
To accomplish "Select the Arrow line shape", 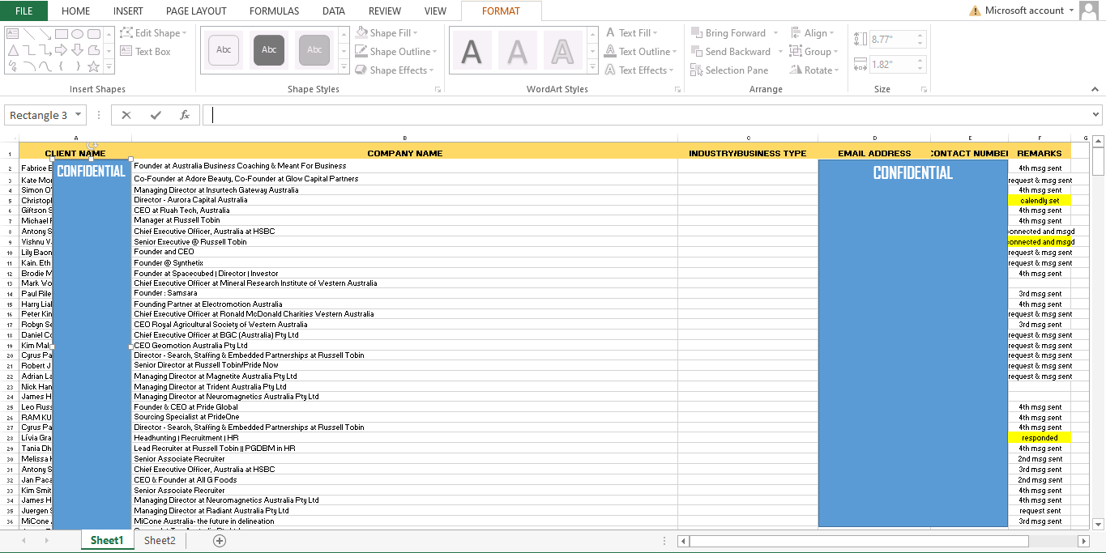I will click(45, 34).
